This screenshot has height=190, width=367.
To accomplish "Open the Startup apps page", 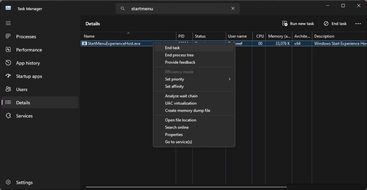I will click(x=8, y=76).
